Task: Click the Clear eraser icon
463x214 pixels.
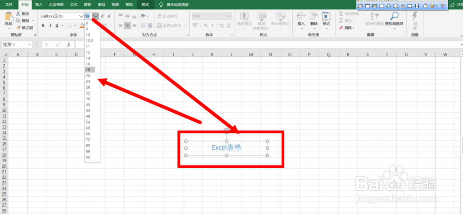Action: click(x=341, y=28)
